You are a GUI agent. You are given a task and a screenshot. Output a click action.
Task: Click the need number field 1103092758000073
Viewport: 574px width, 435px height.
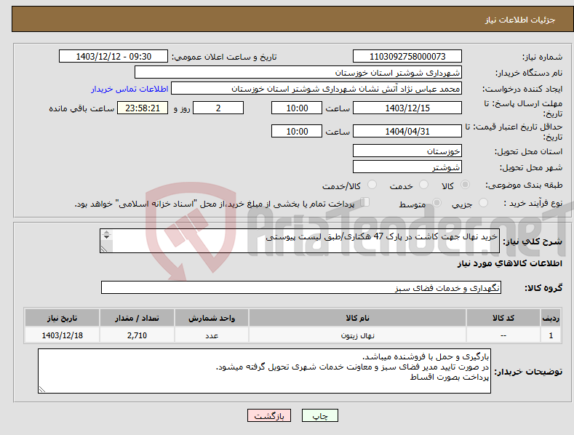point(407,57)
